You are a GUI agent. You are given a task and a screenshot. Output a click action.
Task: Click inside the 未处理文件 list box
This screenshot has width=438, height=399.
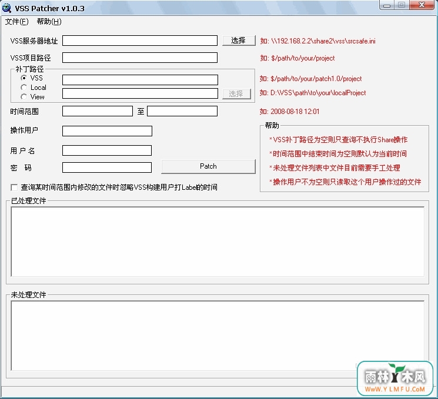tap(218, 336)
